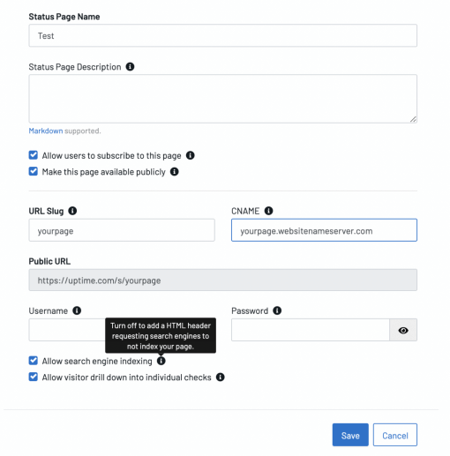The image size is (450, 456).
Task: Click info icon for publicly available option
Action: click(x=175, y=171)
